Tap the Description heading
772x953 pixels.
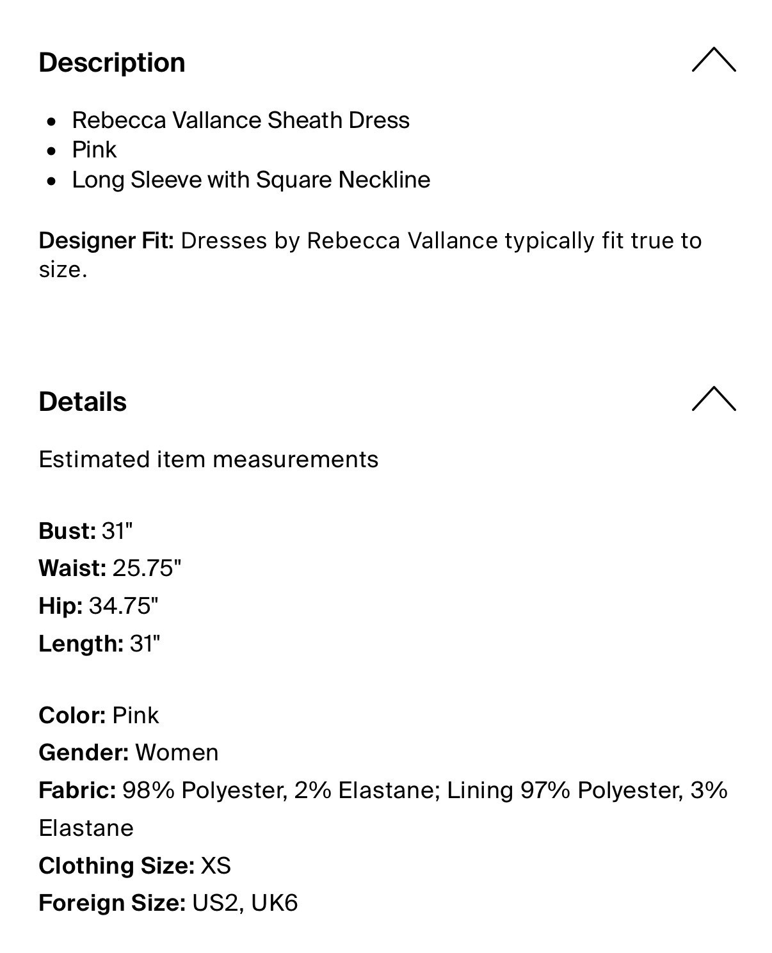[112, 63]
